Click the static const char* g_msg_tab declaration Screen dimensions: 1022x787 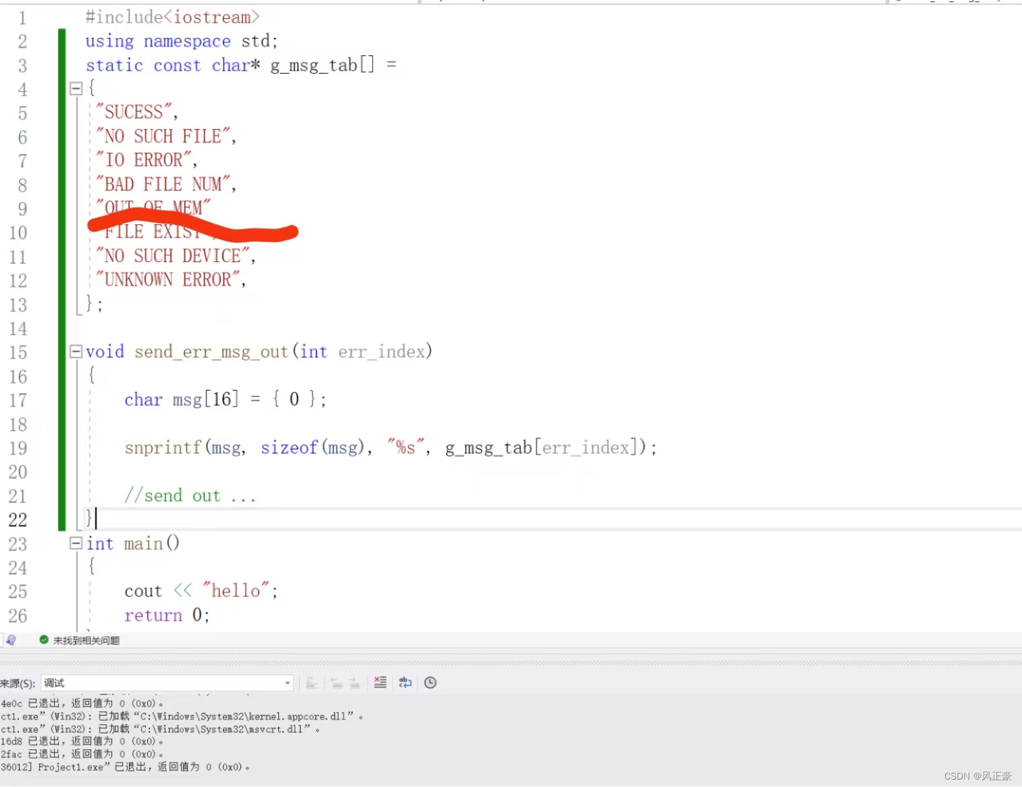[240, 65]
